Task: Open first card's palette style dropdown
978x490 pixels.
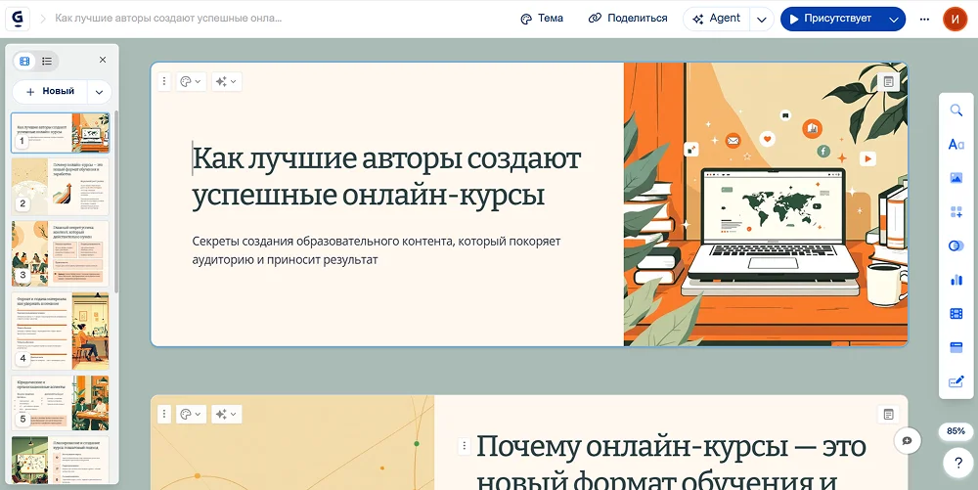Action: 191,82
